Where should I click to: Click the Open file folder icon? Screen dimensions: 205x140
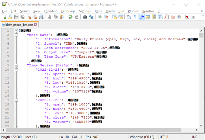pos(10,17)
